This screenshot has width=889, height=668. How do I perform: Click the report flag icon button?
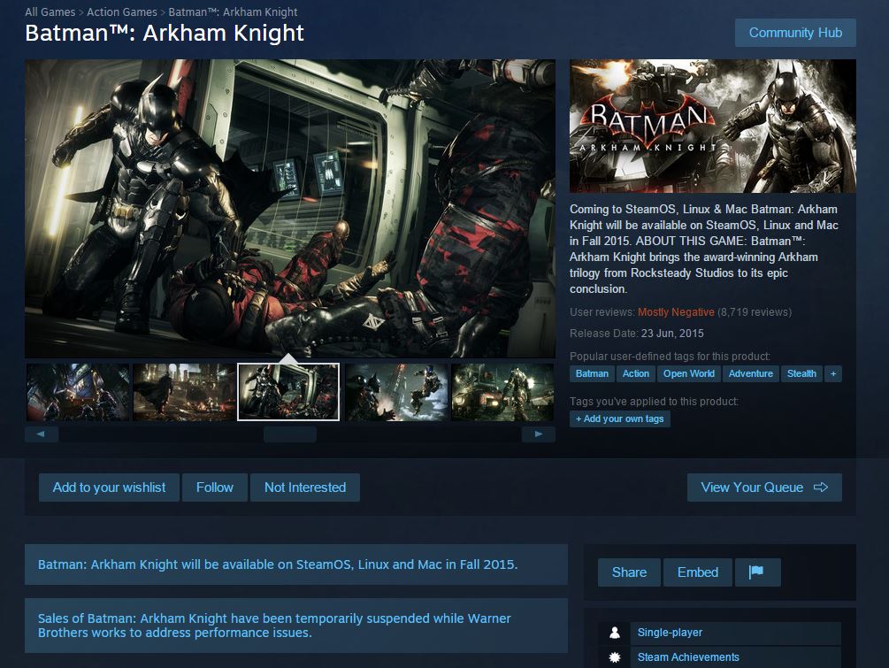point(757,572)
